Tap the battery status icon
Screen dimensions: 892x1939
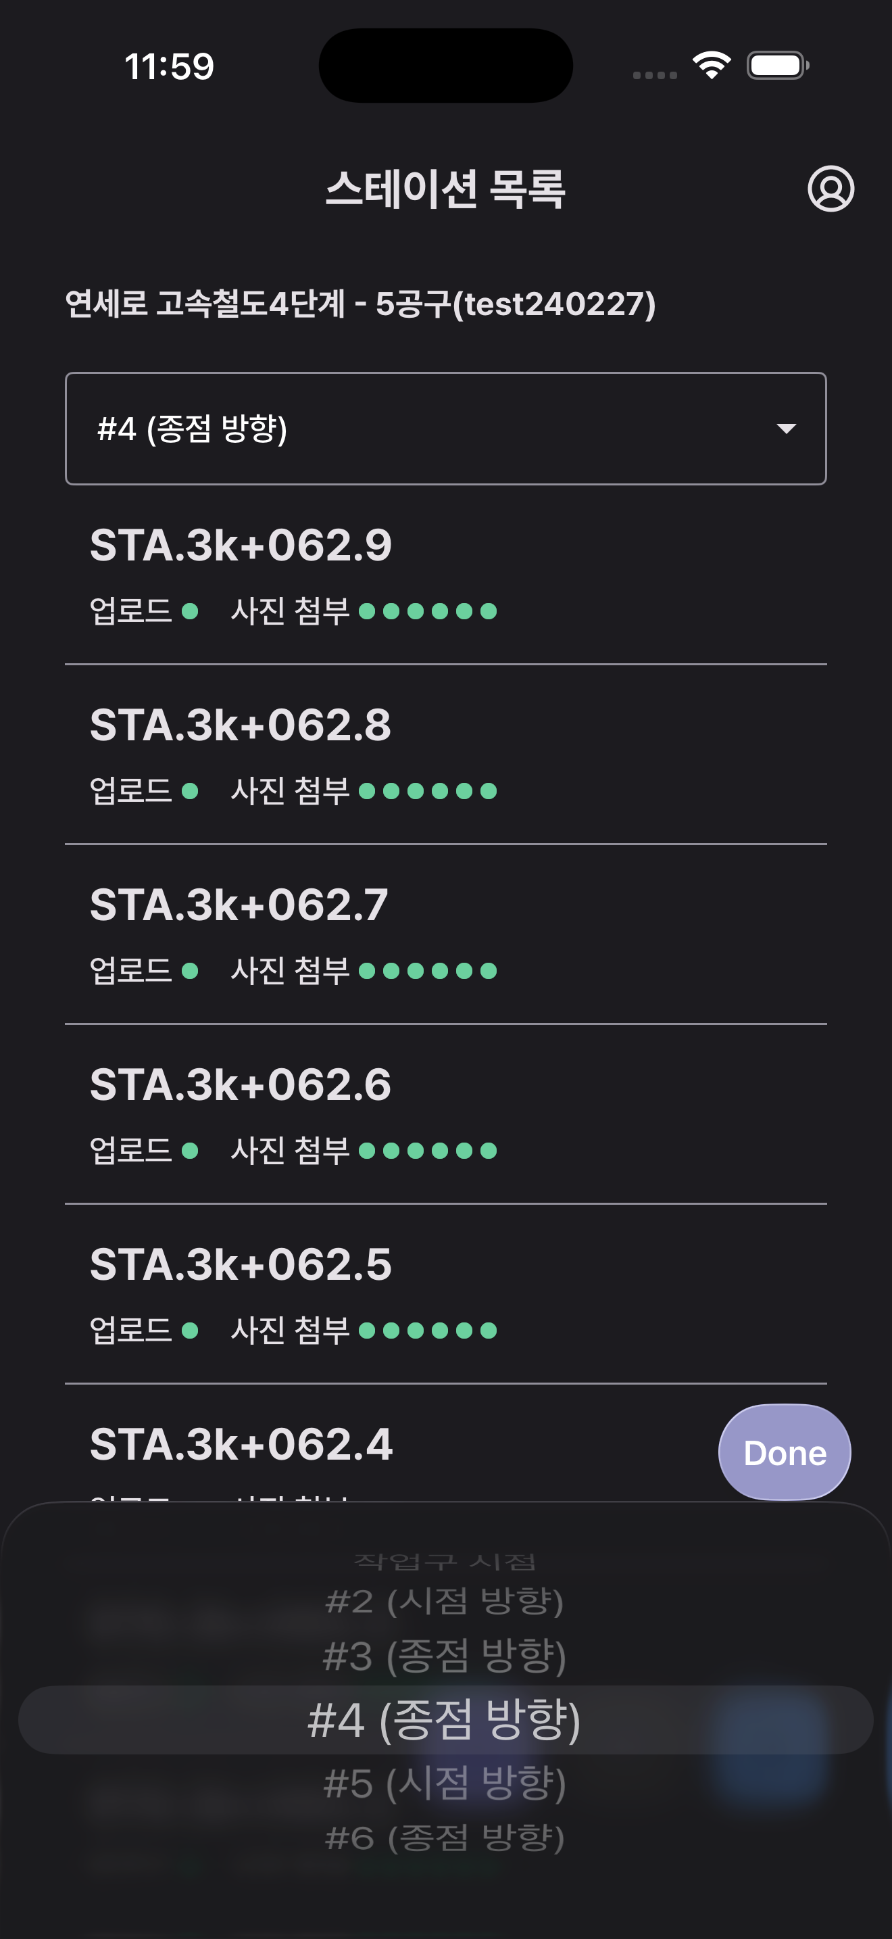pyautogui.click(x=777, y=66)
